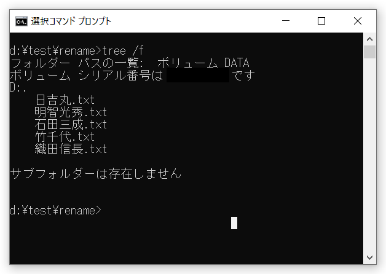Maximize the Command Prompt window
The height and width of the screenshot is (274, 386).
(x=321, y=21)
